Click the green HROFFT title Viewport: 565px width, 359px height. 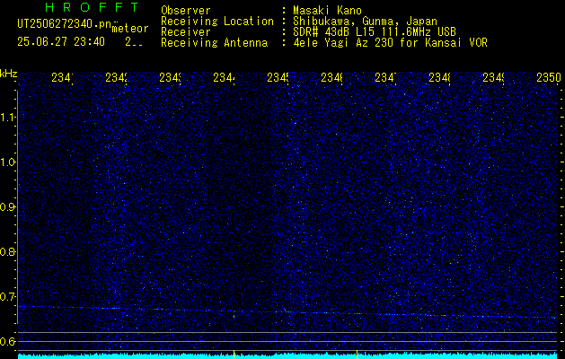click(x=92, y=7)
